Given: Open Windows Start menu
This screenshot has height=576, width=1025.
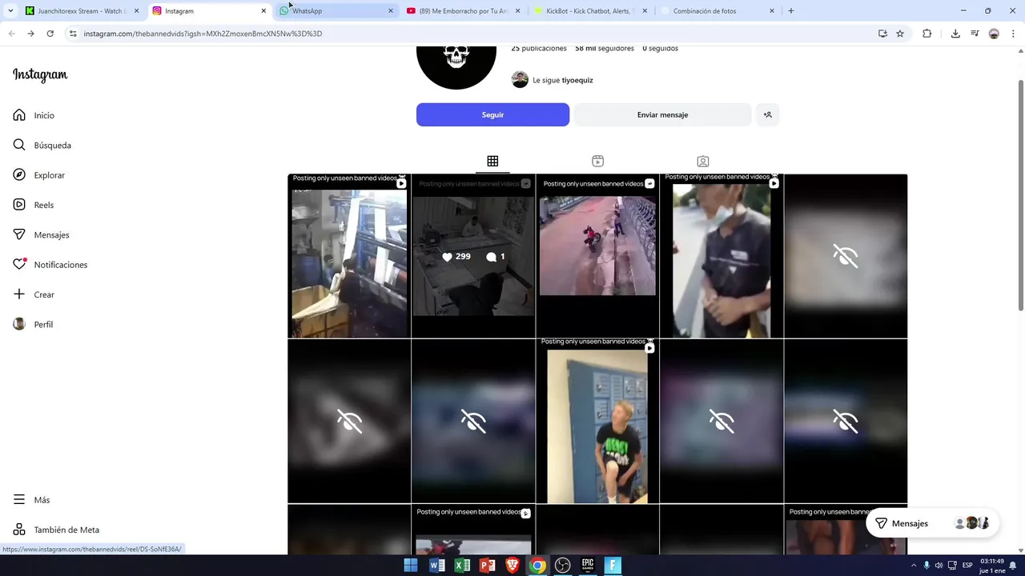Looking at the screenshot, I should point(411,566).
